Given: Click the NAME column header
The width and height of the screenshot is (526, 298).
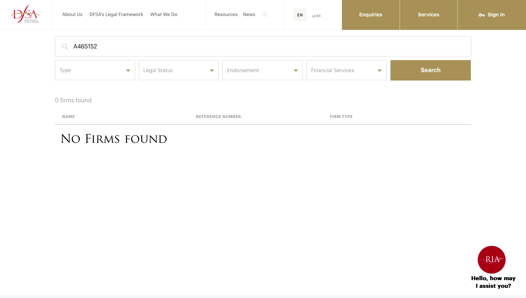Looking at the screenshot, I should [x=68, y=117].
